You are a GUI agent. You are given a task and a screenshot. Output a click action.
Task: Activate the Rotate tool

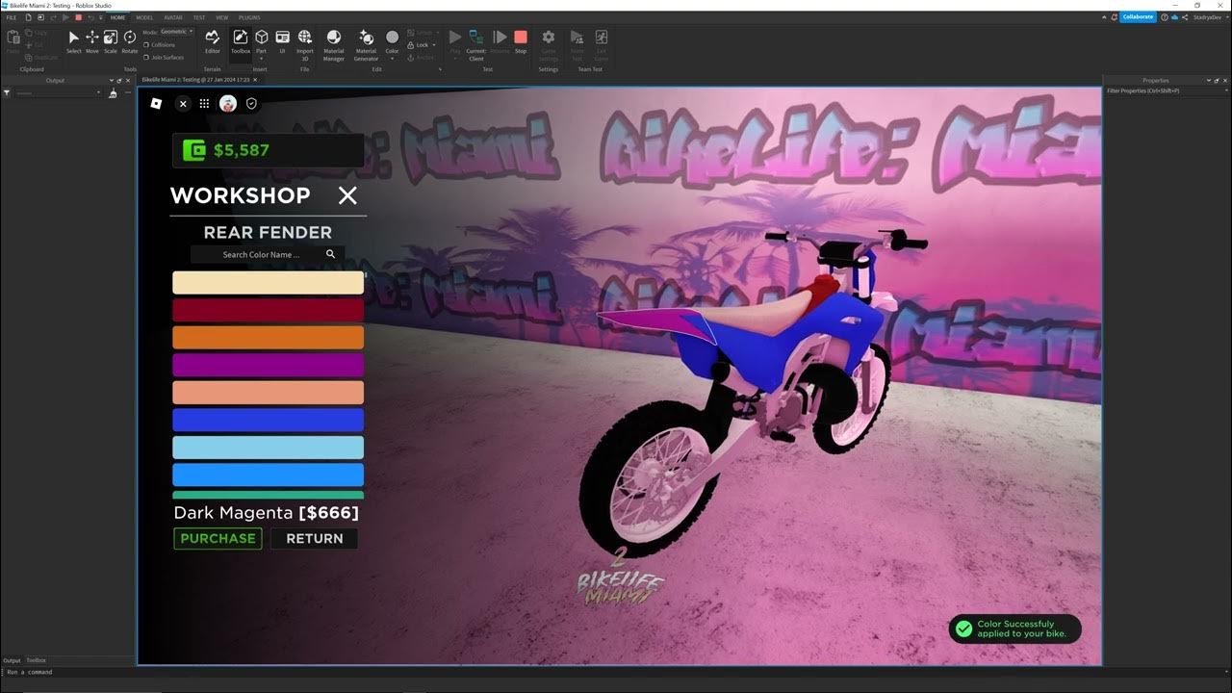(130, 41)
